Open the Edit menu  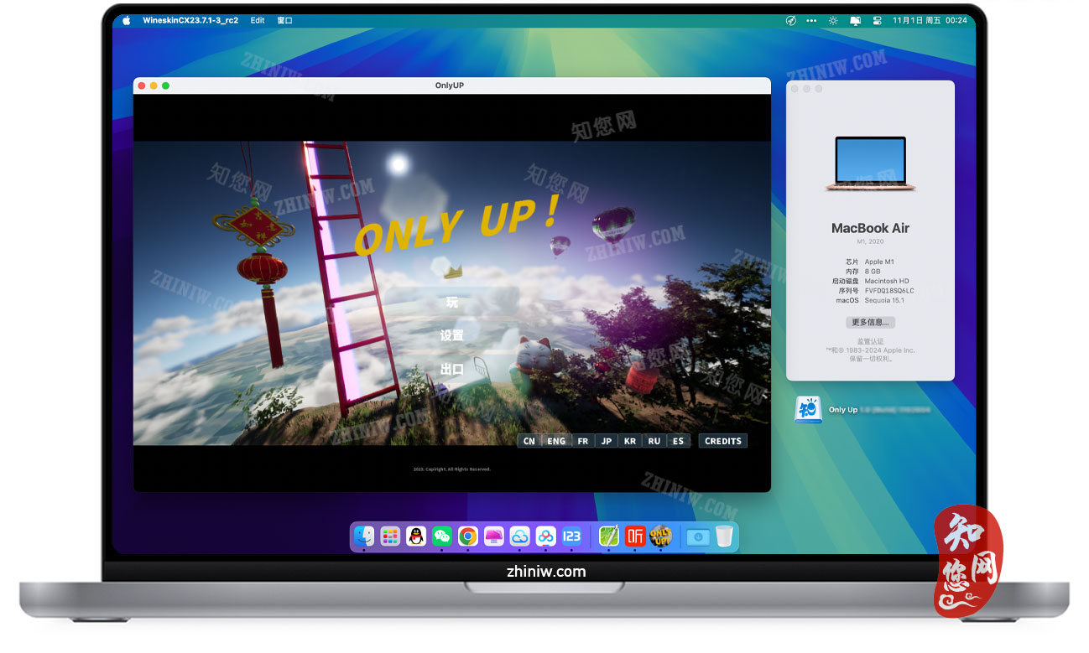(x=258, y=20)
